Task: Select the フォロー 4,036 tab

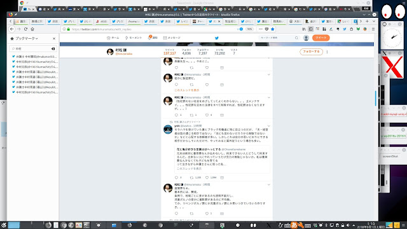Action: pyautogui.click(x=186, y=52)
